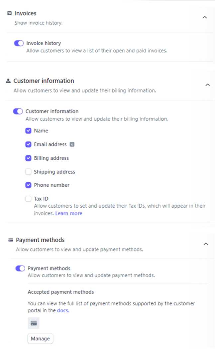This screenshot has height=352, width=215.
Task: Collapse the Payment methods section chevron
Action: click(x=206, y=244)
